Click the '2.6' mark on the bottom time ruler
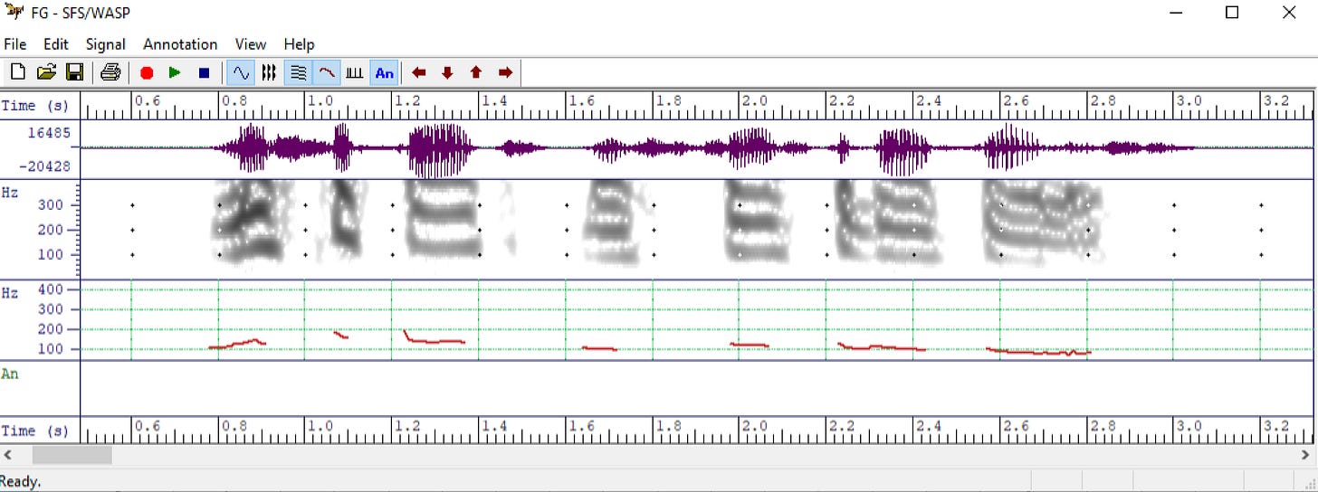 pyautogui.click(x=1016, y=426)
